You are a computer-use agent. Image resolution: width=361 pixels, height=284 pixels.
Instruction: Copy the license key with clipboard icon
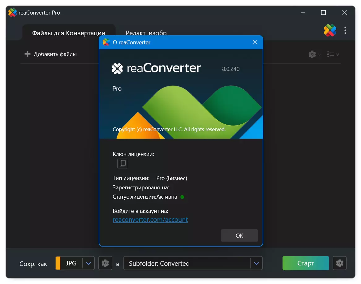pos(123,164)
